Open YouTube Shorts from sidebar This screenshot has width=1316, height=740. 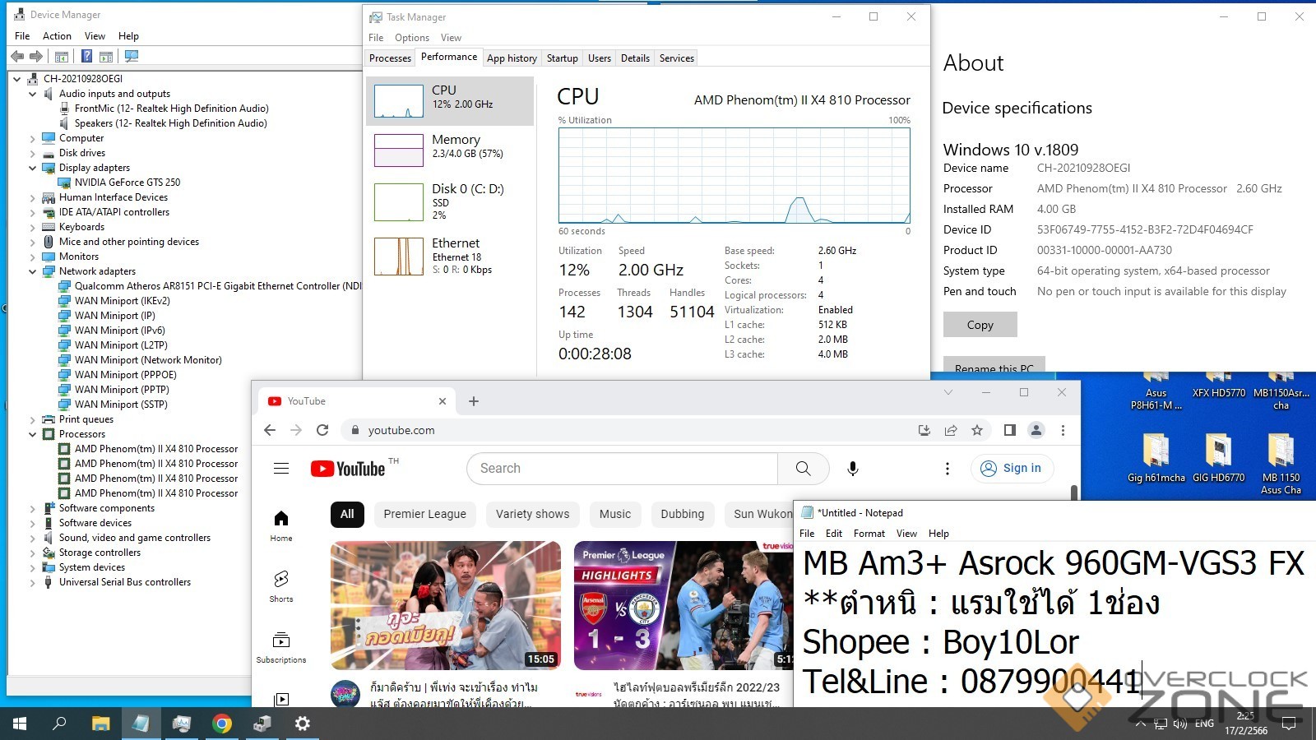(281, 586)
